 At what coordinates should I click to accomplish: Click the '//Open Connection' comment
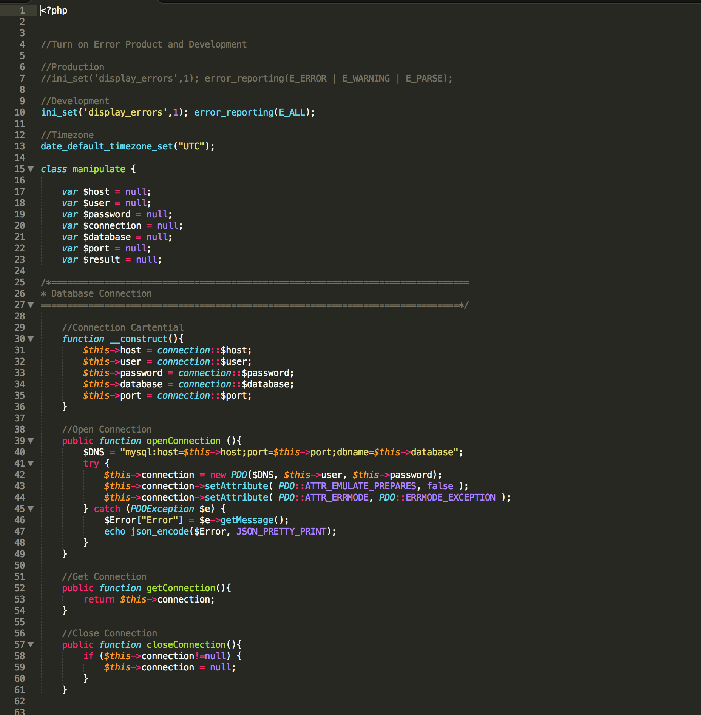pyautogui.click(x=107, y=430)
